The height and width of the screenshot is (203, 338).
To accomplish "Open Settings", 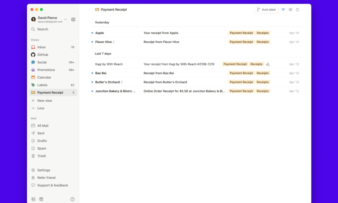I will click(53, 170).
